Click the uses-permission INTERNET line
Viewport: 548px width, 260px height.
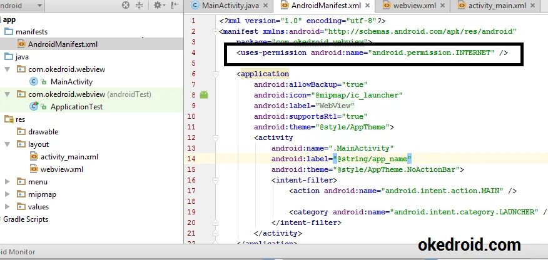point(372,53)
